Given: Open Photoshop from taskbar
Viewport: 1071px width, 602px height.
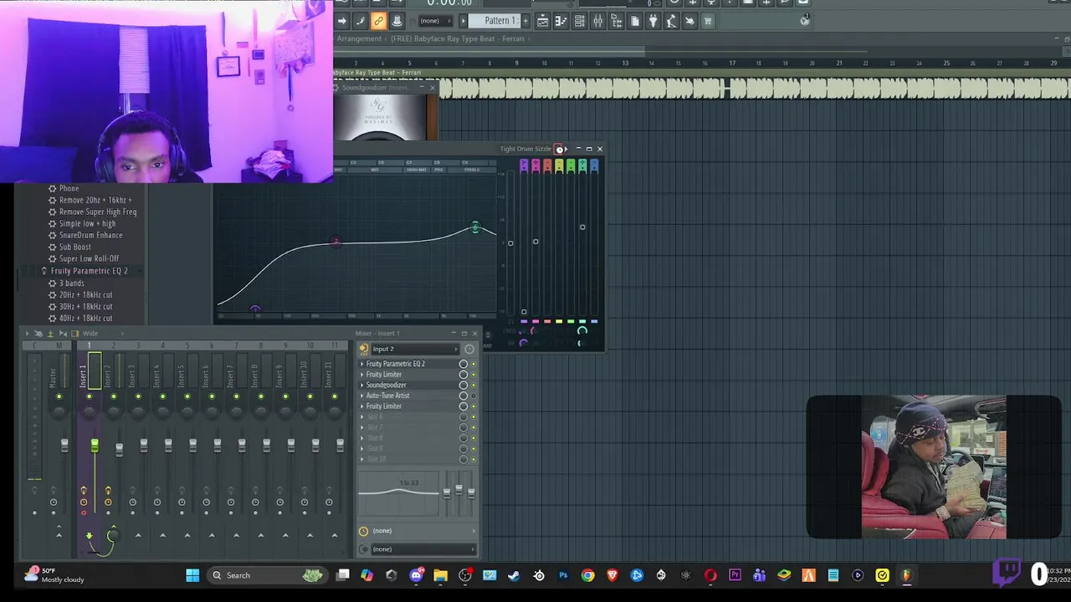Looking at the screenshot, I should [563, 575].
